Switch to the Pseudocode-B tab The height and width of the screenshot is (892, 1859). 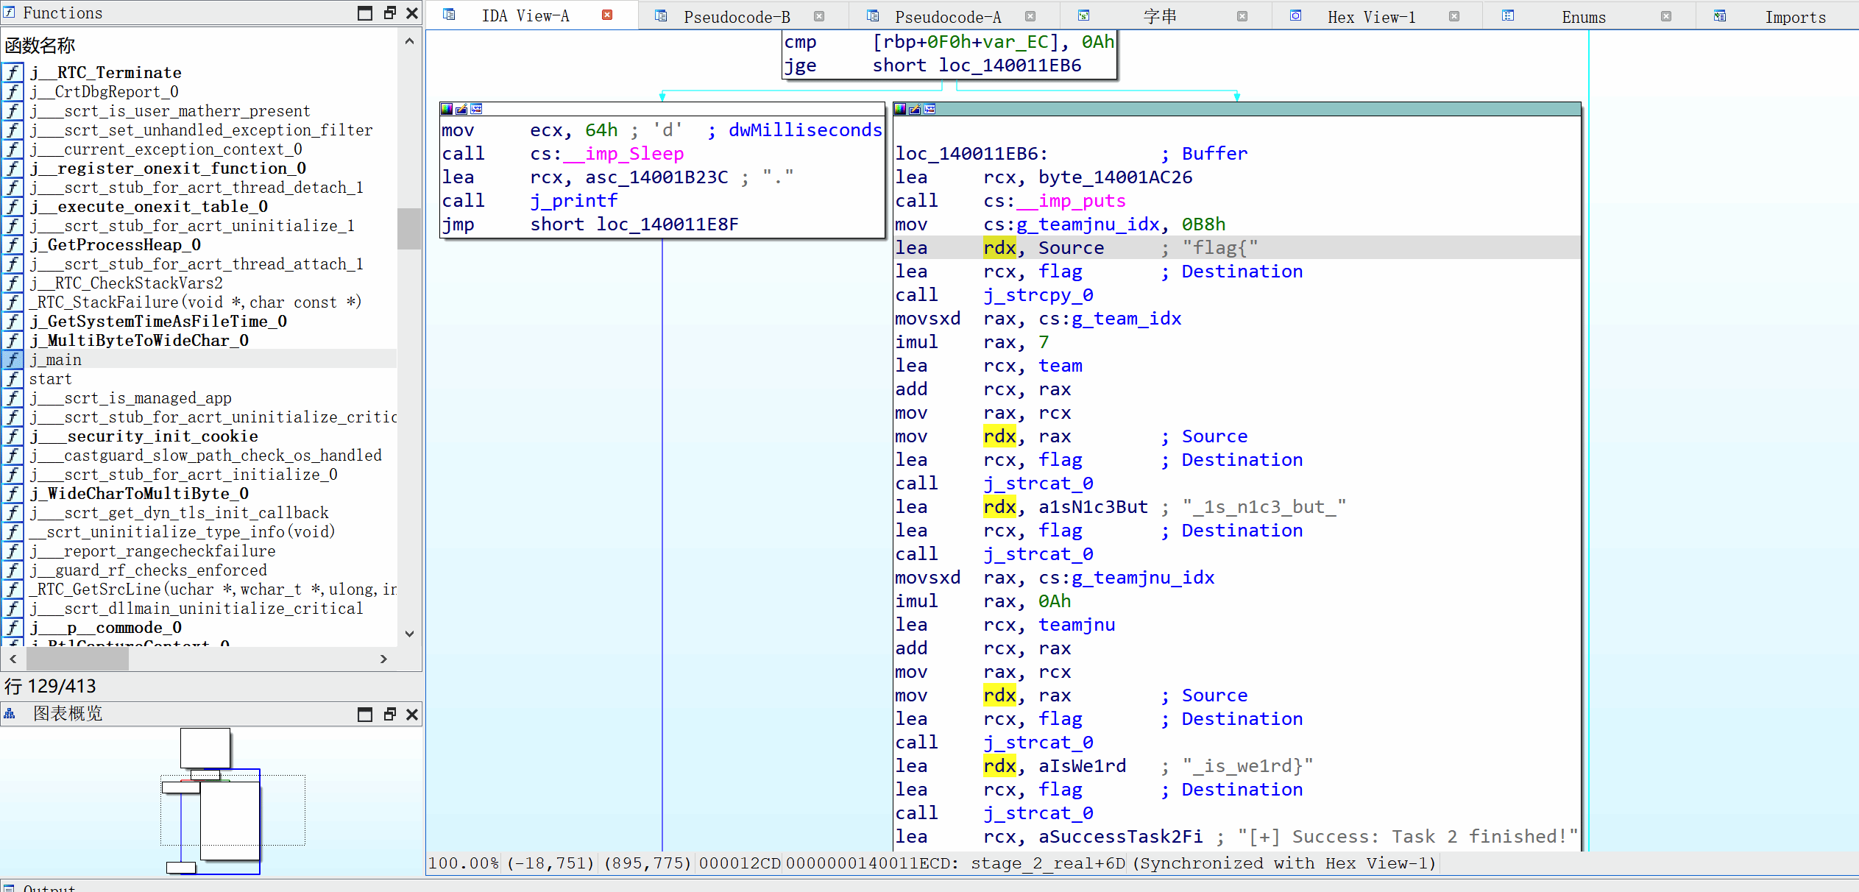[x=736, y=16]
